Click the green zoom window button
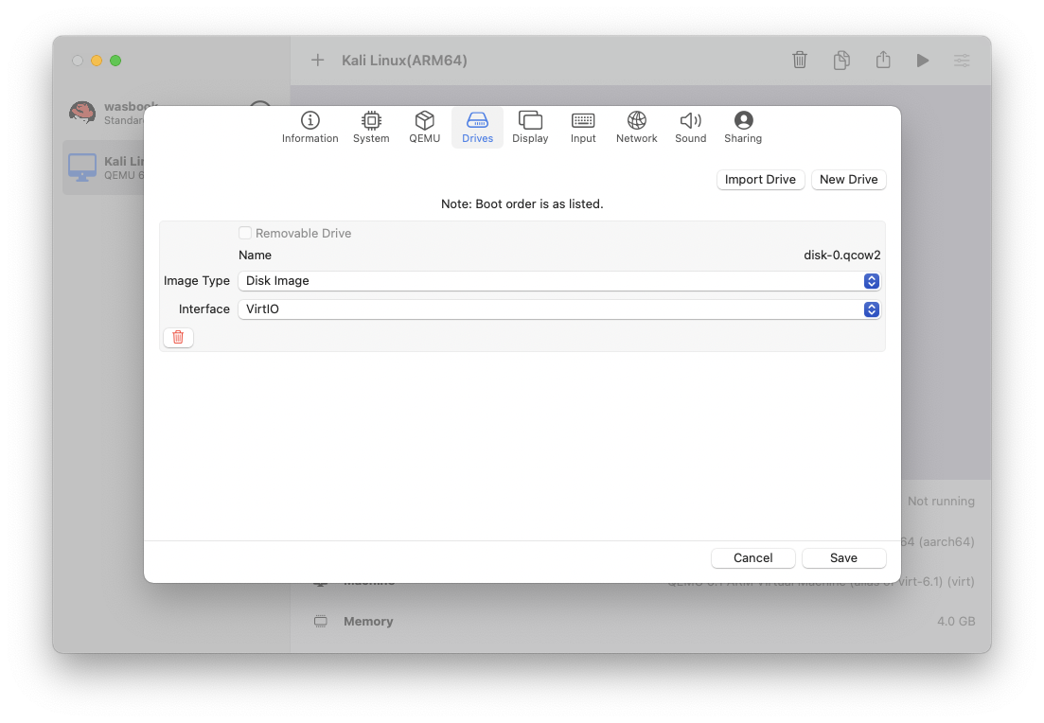Screen dimensions: 1044x723 [115, 61]
